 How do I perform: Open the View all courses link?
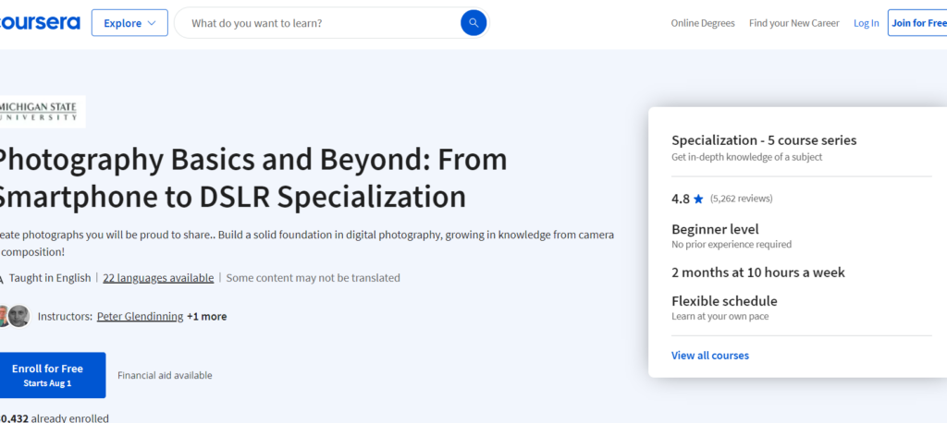coord(710,356)
